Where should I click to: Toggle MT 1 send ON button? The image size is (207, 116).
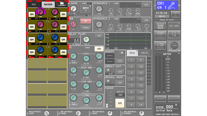click(32, 14)
